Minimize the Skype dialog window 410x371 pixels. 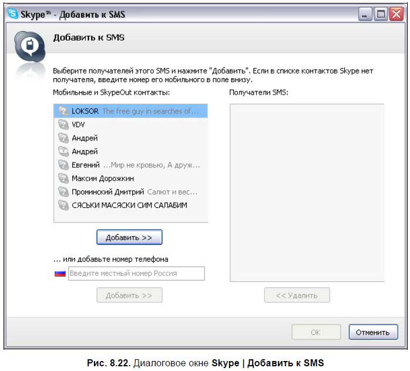[x=365, y=15]
